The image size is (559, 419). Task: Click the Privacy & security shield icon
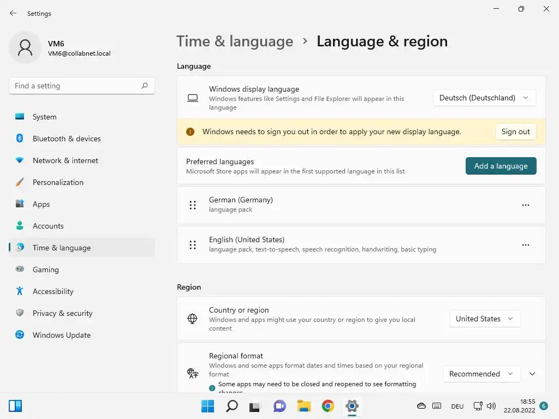click(20, 313)
